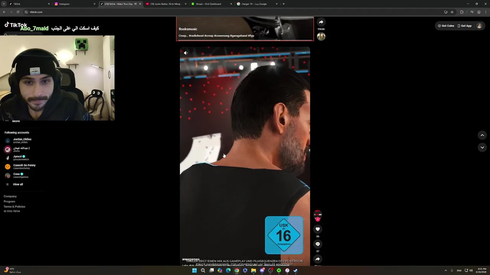Open the Chrome extensions puzzle icon
The height and width of the screenshot is (275, 490).
coord(462,12)
